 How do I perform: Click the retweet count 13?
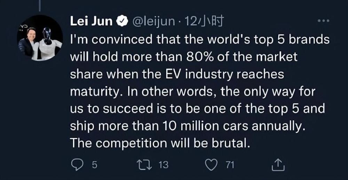tap(163, 165)
